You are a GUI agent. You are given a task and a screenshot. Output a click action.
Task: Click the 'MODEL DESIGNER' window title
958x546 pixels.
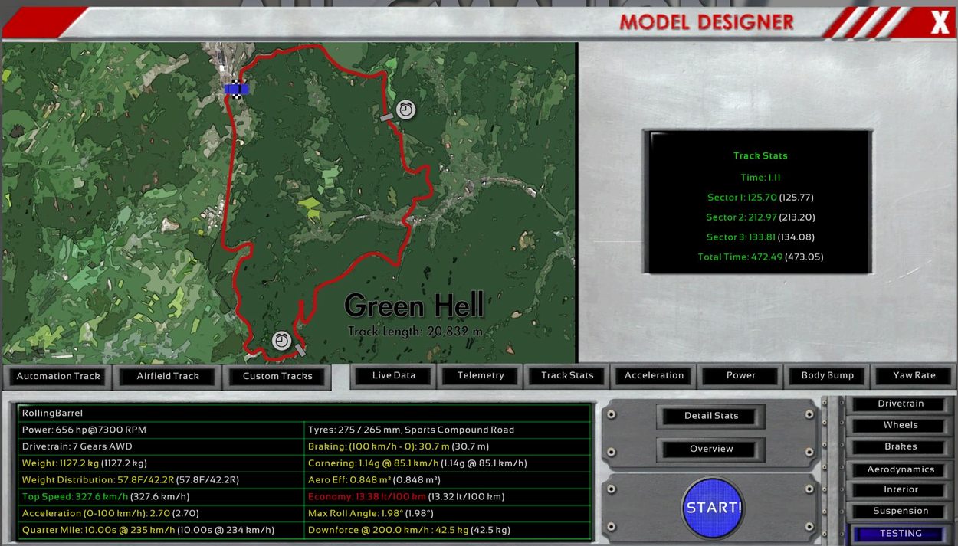707,22
